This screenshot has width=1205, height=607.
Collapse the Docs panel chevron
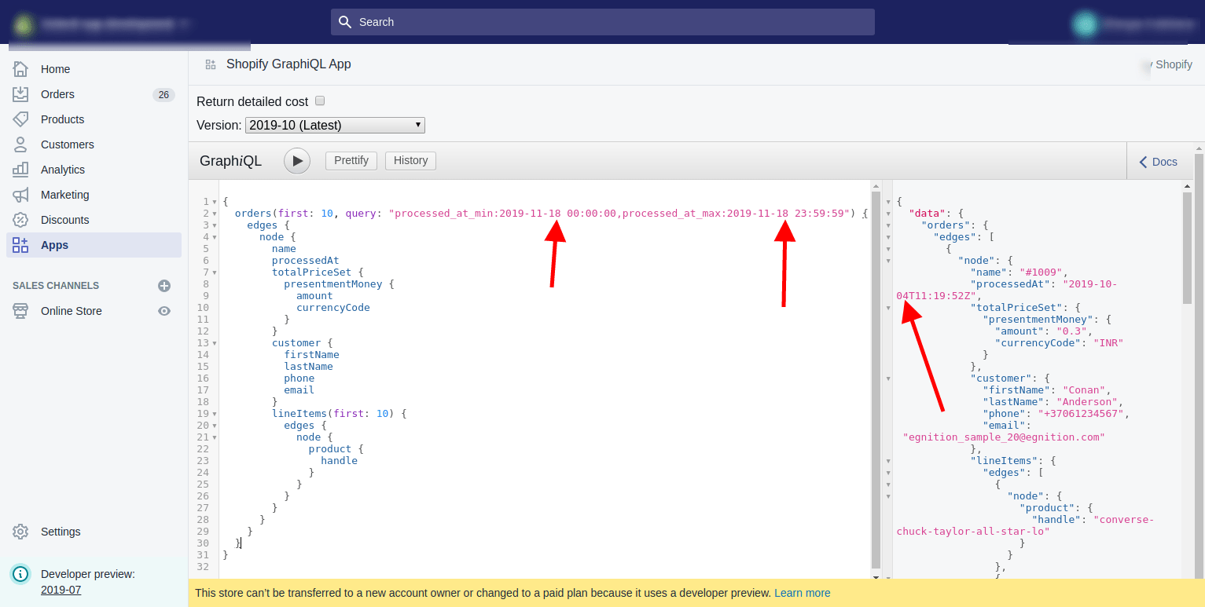(x=1144, y=162)
